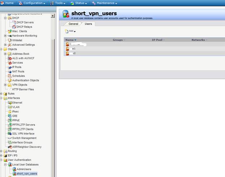225x177 pixels.
Task: Open the Objects folder
Action: 12,49
